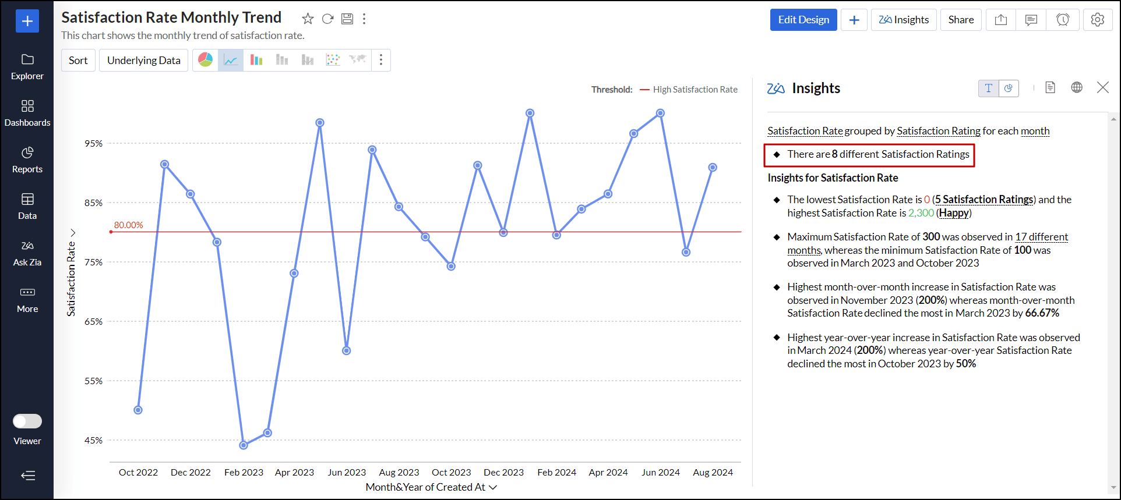Expand the Satisfaction Rate axis chevron
The width and height of the screenshot is (1121, 500).
point(73,233)
